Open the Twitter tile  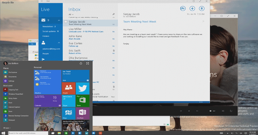(x=83, y=88)
